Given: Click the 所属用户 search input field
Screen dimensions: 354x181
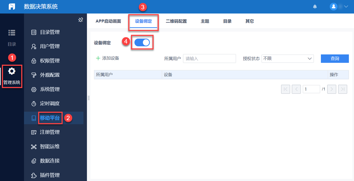Looking at the screenshot, I should point(209,58).
